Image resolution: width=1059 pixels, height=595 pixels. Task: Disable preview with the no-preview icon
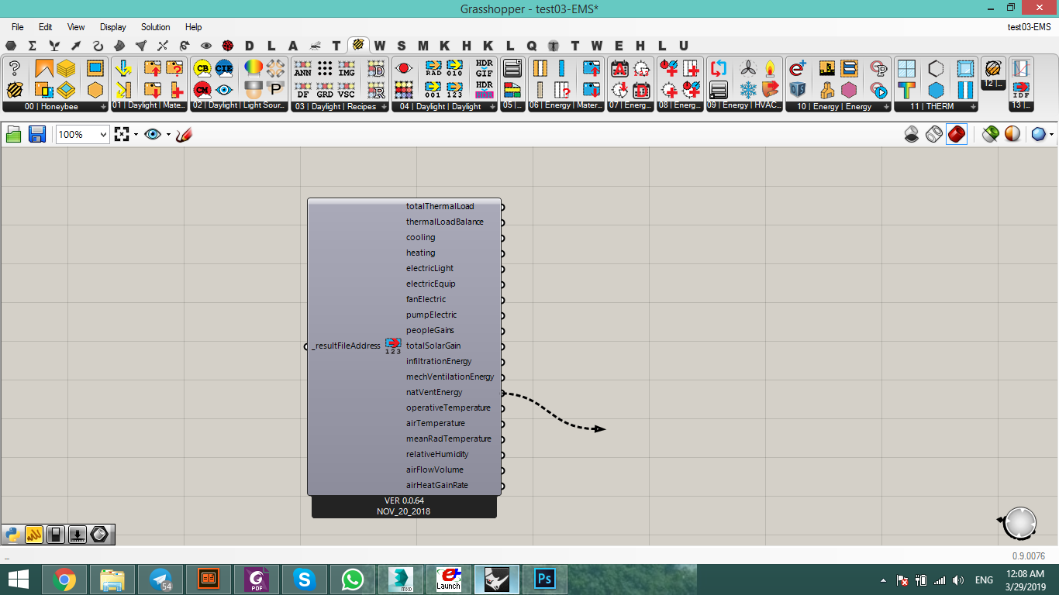[912, 134]
